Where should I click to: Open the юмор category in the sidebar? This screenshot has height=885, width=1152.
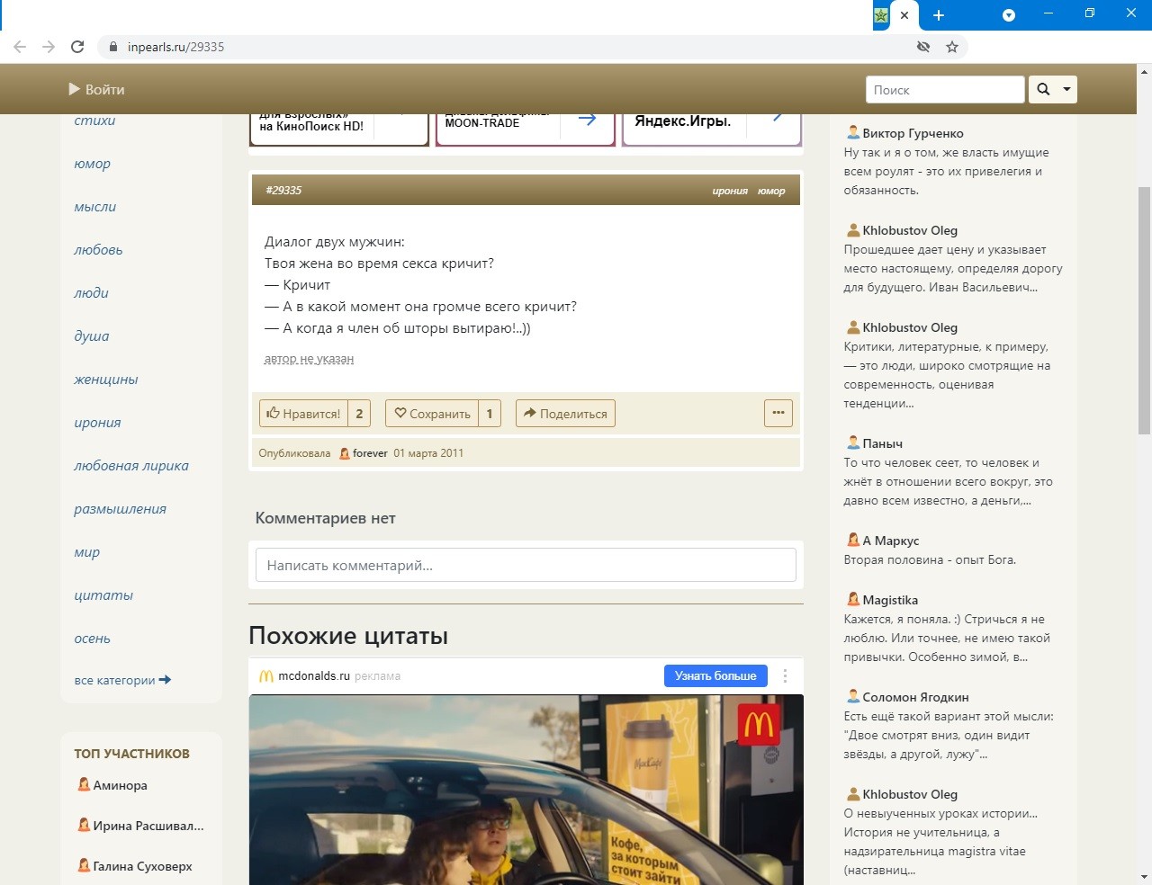coord(93,164)
